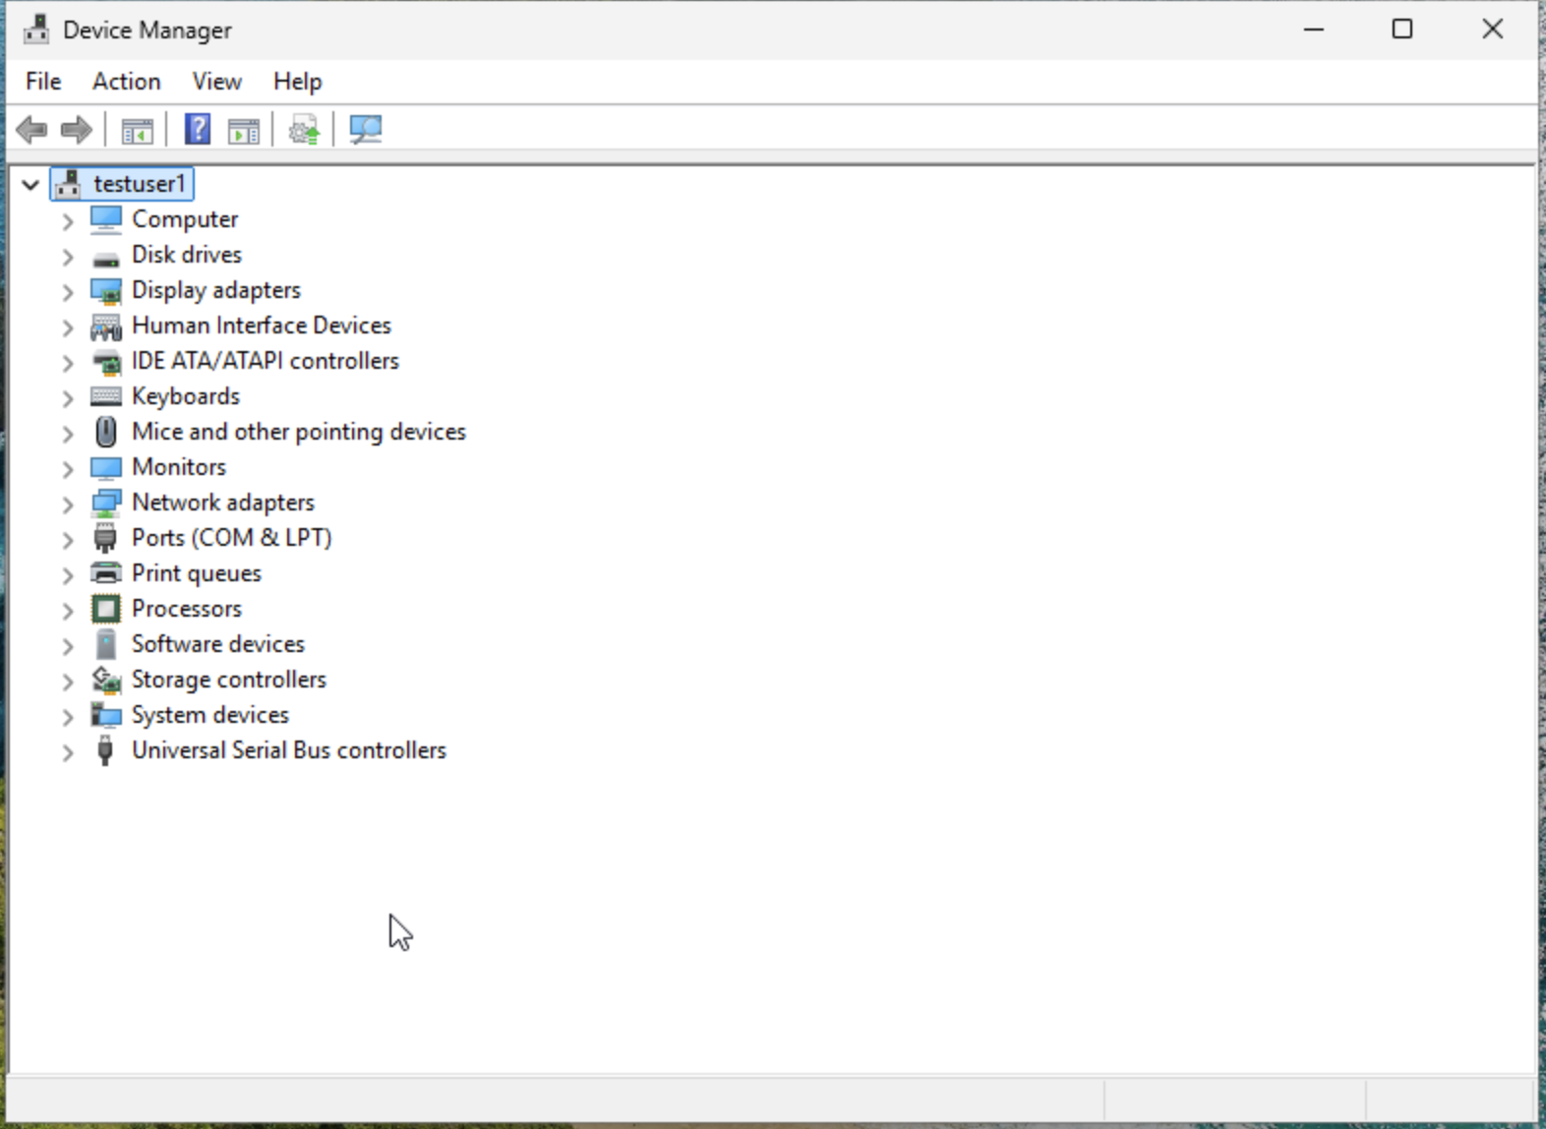1546x1129 pixels.
Task: Expand the Network adapters category
Action: [x=67, y=505]
